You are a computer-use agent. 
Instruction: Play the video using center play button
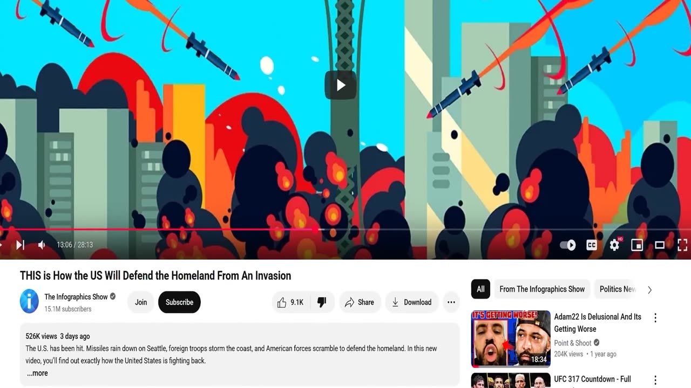pos(341,85)
